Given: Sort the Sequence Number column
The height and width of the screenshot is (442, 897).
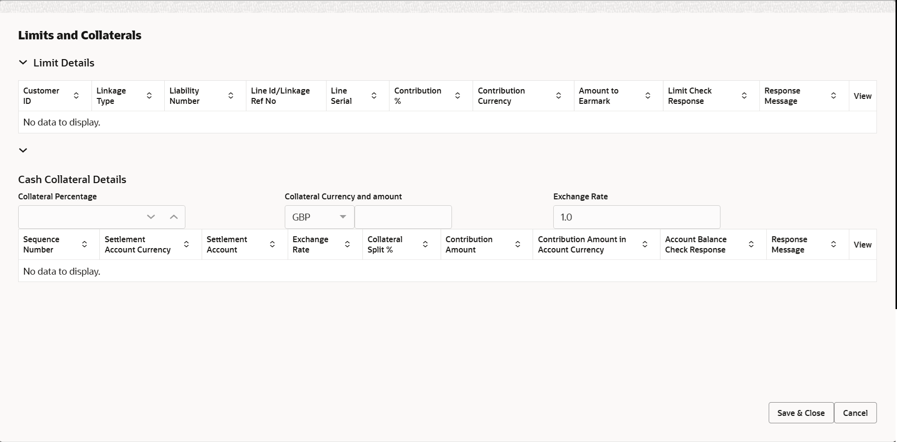Looking at the screenshot, I should coord(84,245).
